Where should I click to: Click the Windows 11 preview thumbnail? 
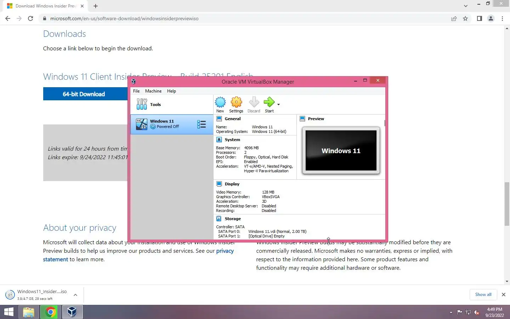[x=341, y=151]
